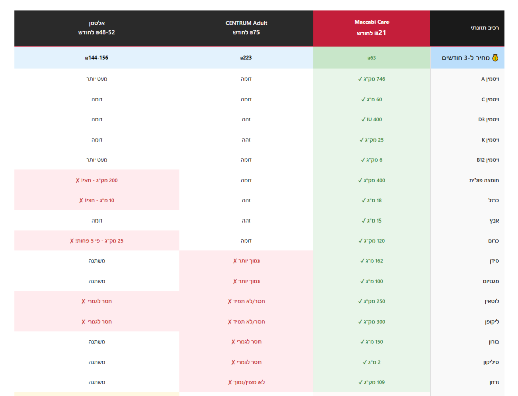
Task: Select the "CENTRUM Adult" column header
Action: coord(246,28)
